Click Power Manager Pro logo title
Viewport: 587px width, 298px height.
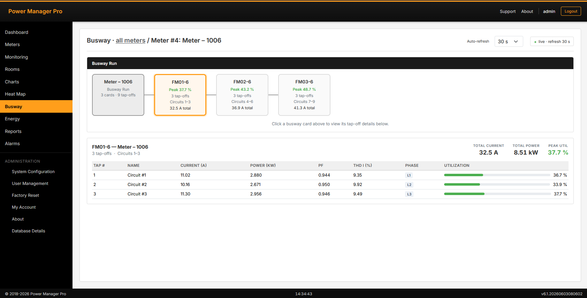click(35, 11)
